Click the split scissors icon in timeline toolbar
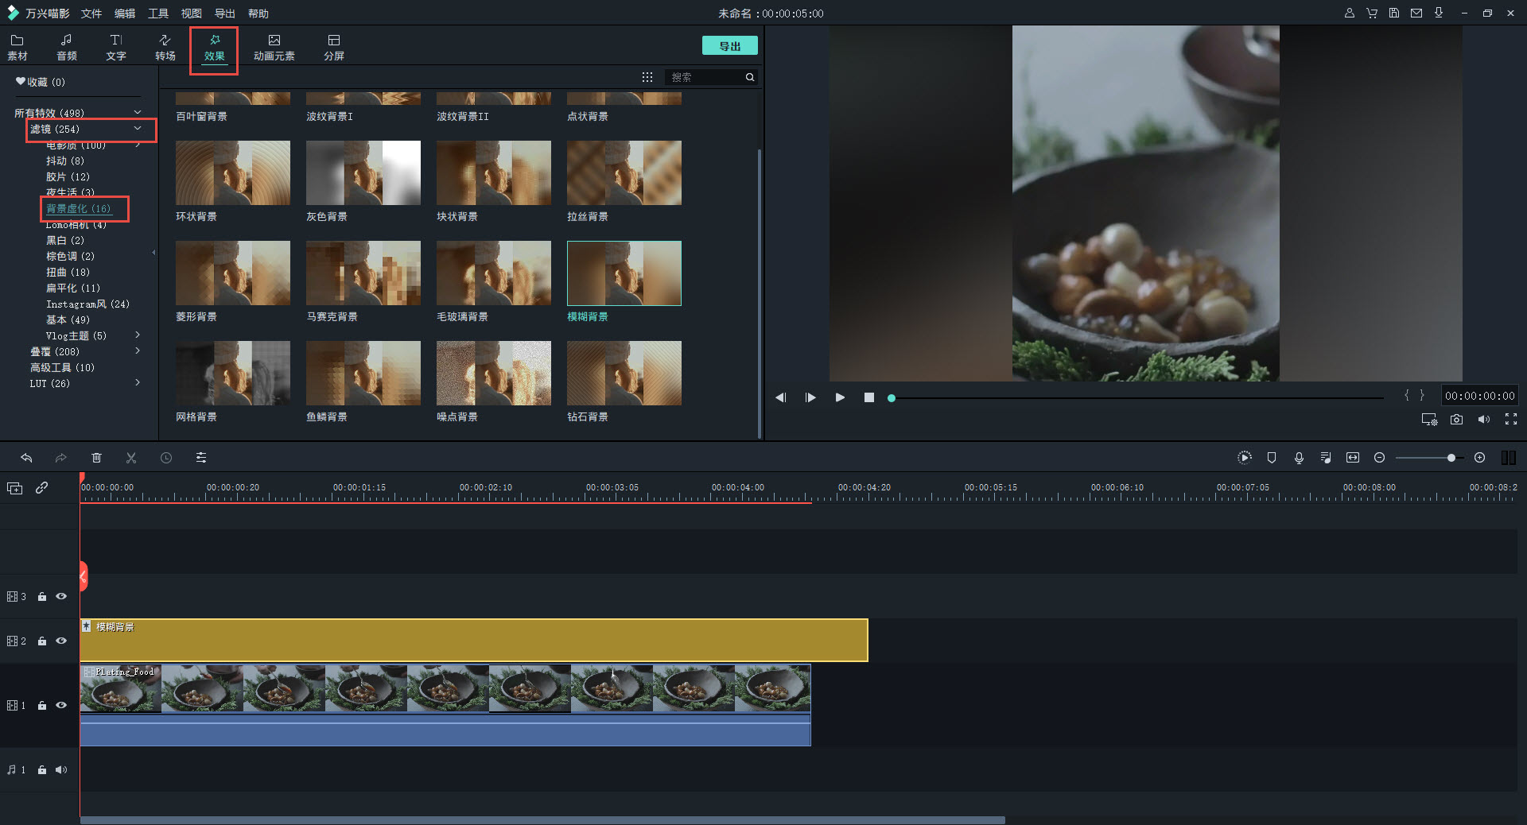Viewport: 1527px width, 825px height. (x=131, y=458)
